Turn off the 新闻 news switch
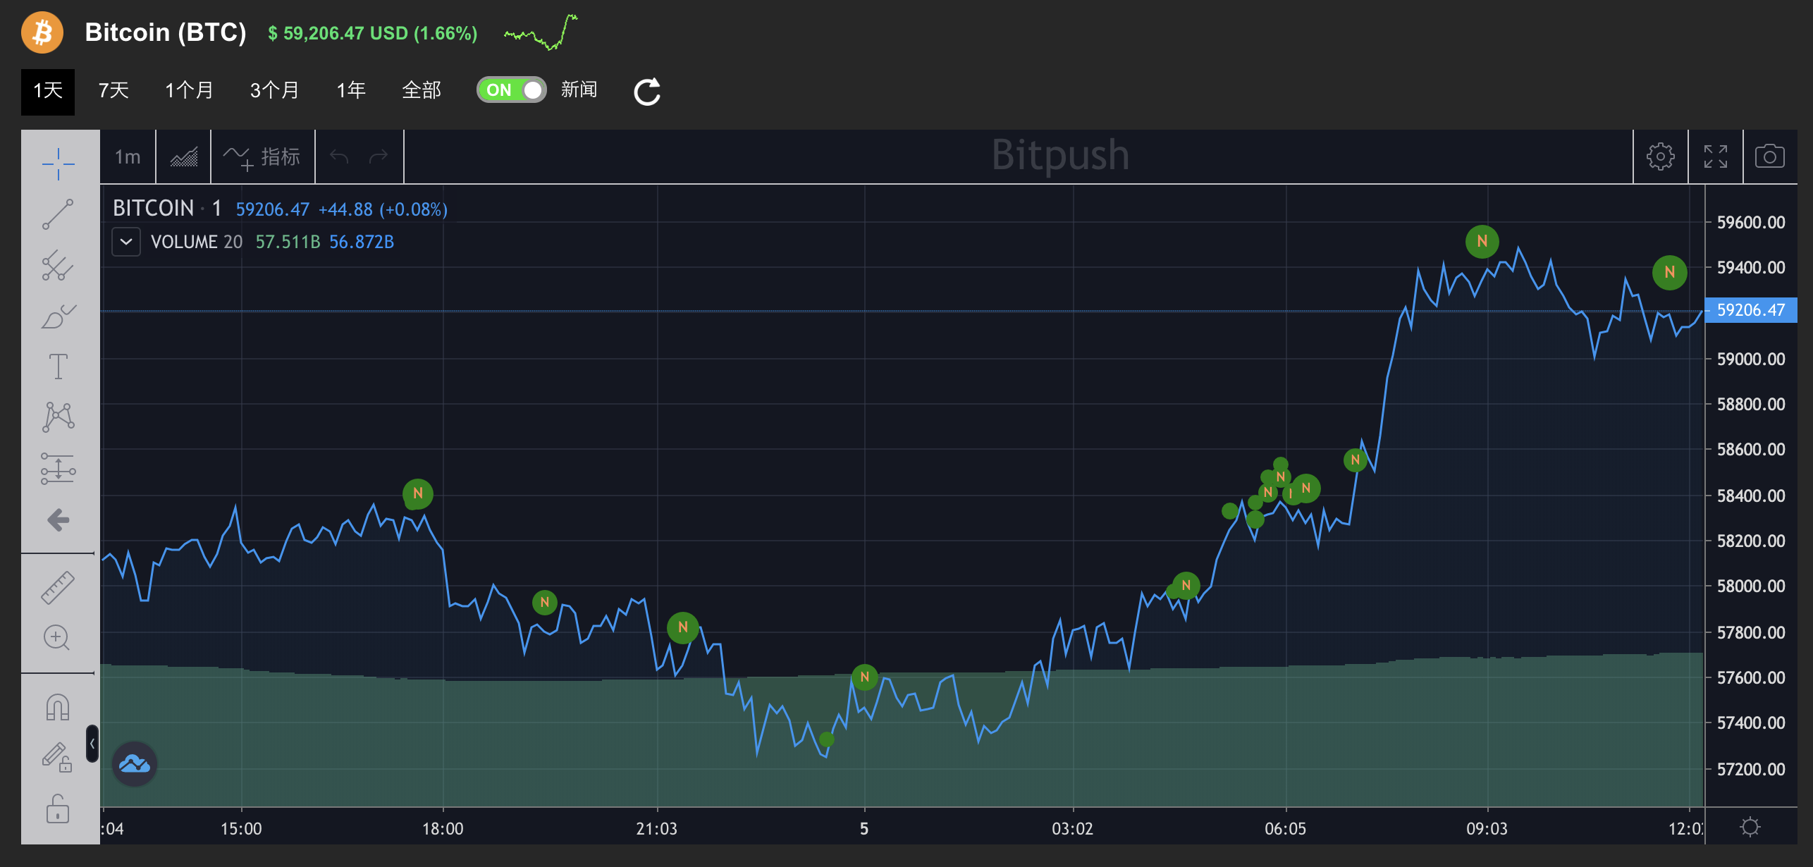 tap(512, 90)
